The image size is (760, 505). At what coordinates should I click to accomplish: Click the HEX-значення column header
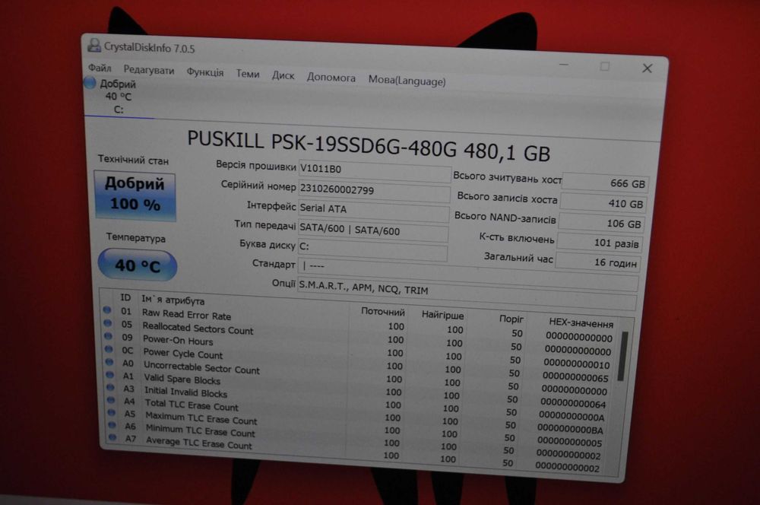click(x=581, y=322)
